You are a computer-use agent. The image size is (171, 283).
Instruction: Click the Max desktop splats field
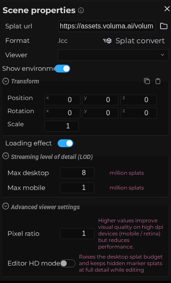77,173
